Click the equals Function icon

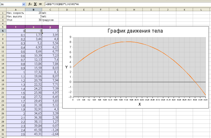(x=40, y=4)
